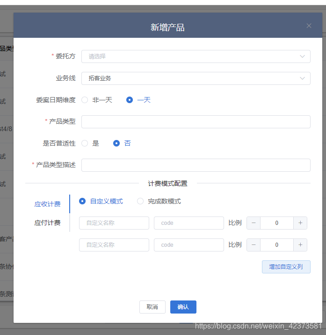Screen dimensions: 326x335
Task: Focus the second row 自定义名称 field
Action: (x=114, y=245)
